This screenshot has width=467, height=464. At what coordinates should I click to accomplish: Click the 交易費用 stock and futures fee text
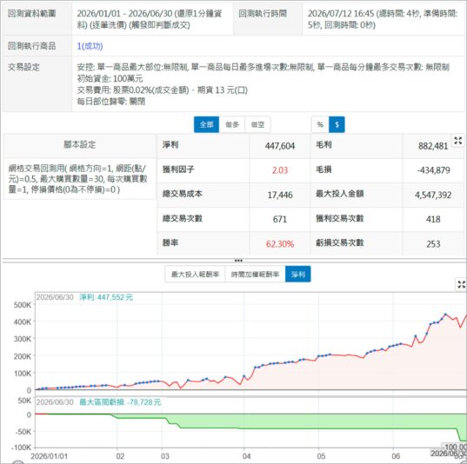163,89
